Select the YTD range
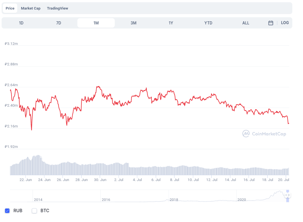 coord(208,23)
